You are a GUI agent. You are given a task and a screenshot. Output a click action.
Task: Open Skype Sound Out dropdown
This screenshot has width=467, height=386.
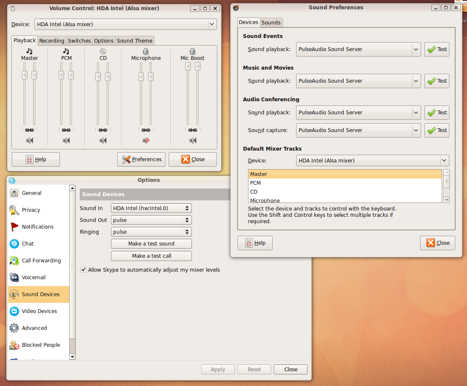(x=151, y=220)
